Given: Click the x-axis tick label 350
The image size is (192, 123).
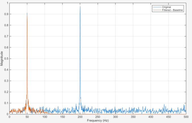Looking at the screenshot, I should click(x=133, y=117).
